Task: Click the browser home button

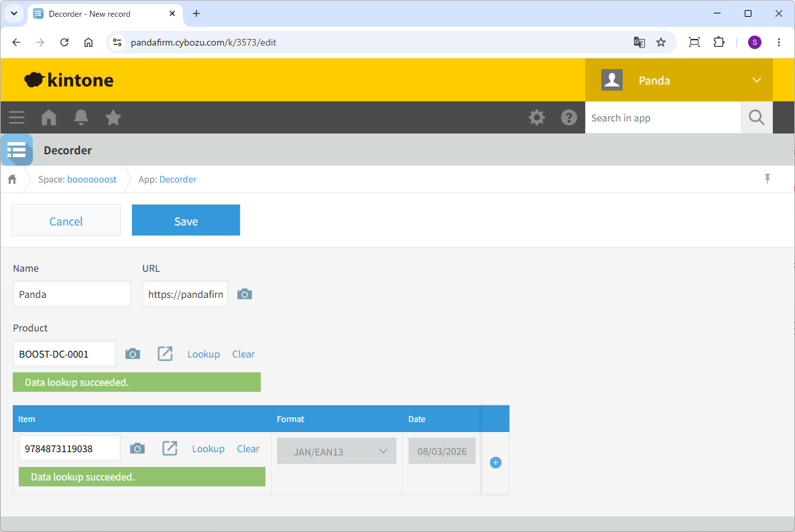Action: click(x=88, y=42)
